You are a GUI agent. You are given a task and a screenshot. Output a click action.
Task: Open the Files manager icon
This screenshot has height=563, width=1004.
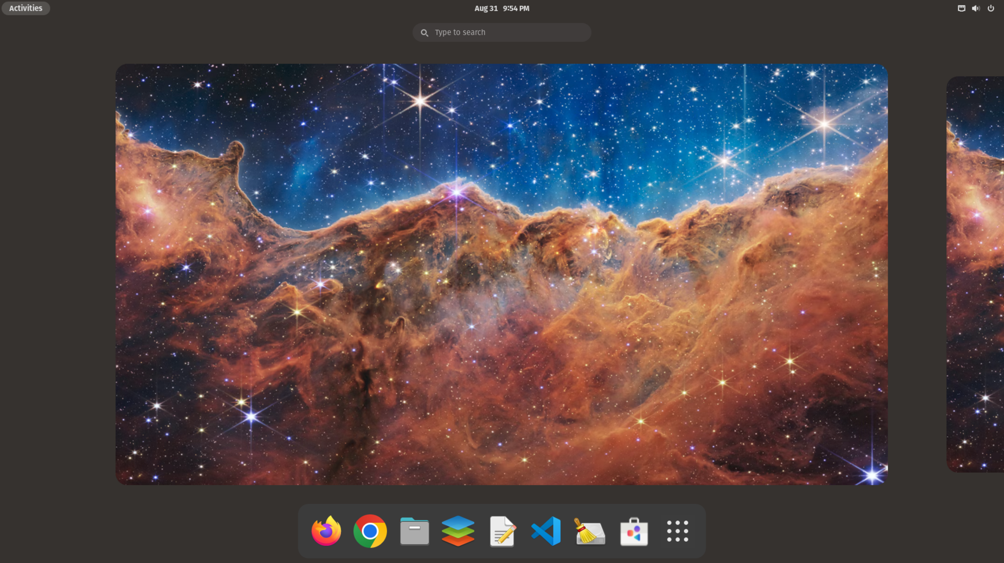click(x=414, y=531)
